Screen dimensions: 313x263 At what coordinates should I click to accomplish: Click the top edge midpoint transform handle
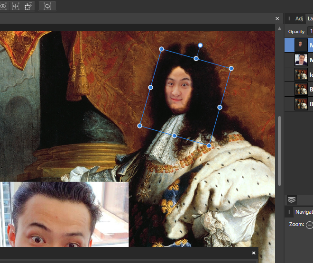196,59
